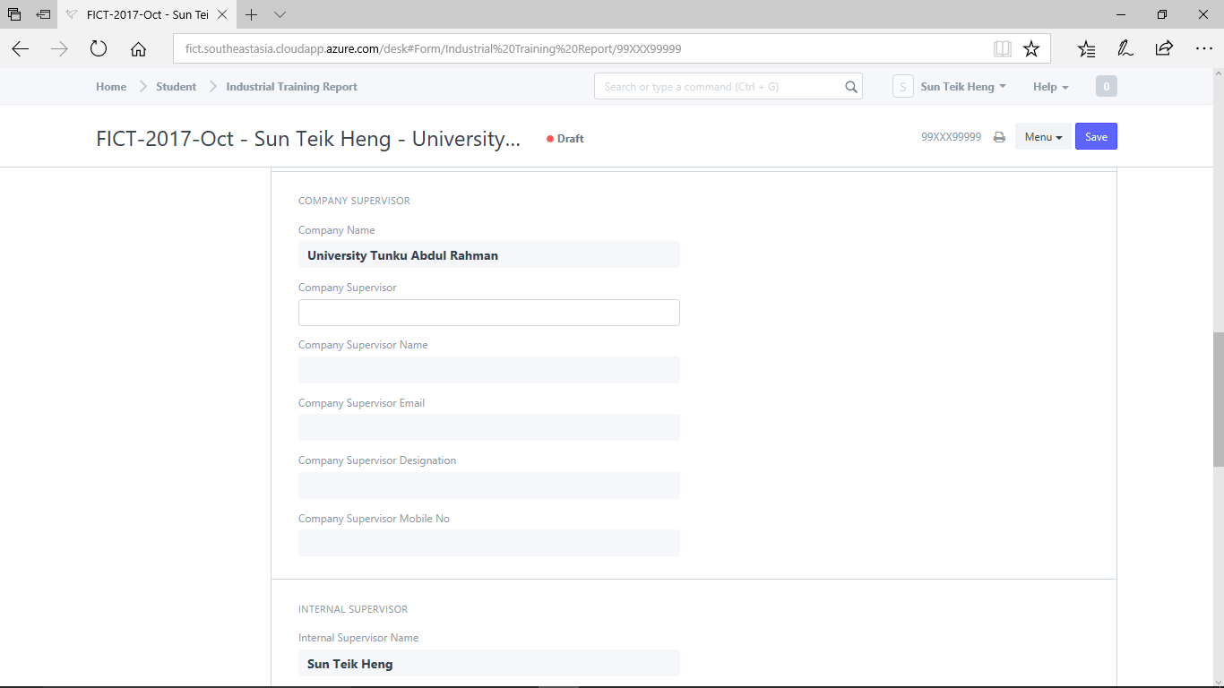The height and width of the screenshot is (688, 1224).
Task: Click the S user avatar
Action: tap(902, 87)
